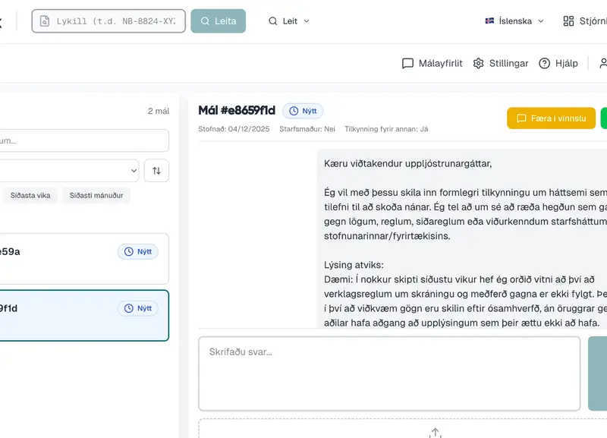The width and height of the screenshot is (607, 438).
Task: Open the Leit dropdown menu
Action: point(289,21)
